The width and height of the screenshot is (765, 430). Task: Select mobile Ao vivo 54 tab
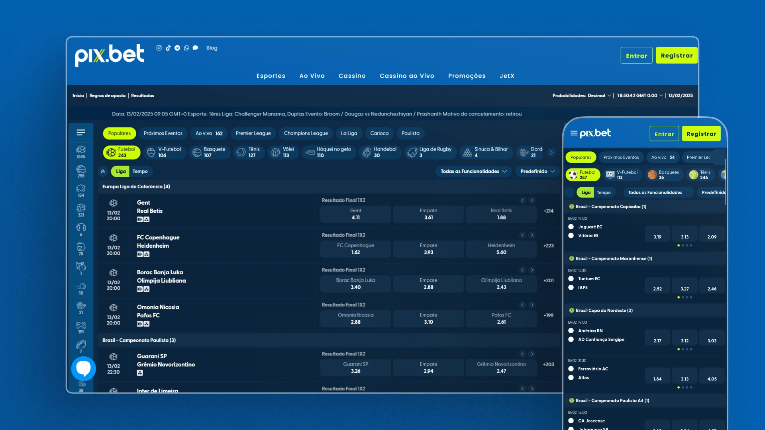(x=663, y=157)
